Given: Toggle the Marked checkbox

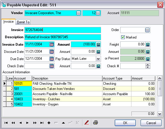Looking at the screenshot, I should click(x=123, y=37).
